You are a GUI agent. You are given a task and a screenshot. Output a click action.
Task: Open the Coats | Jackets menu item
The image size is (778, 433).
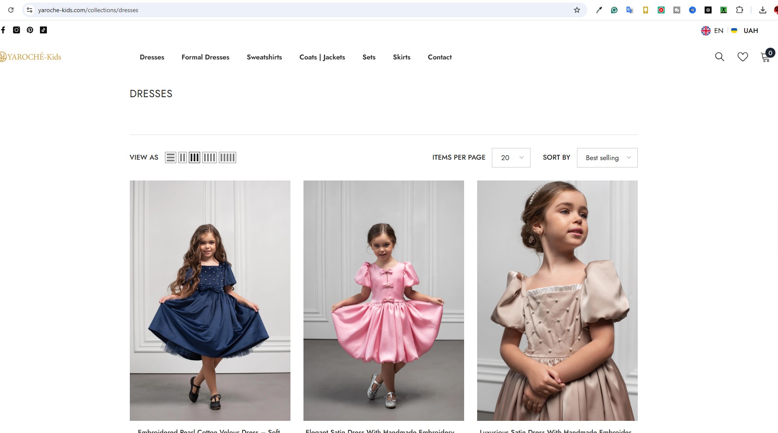pyautogui.click(x=322, y=57)
